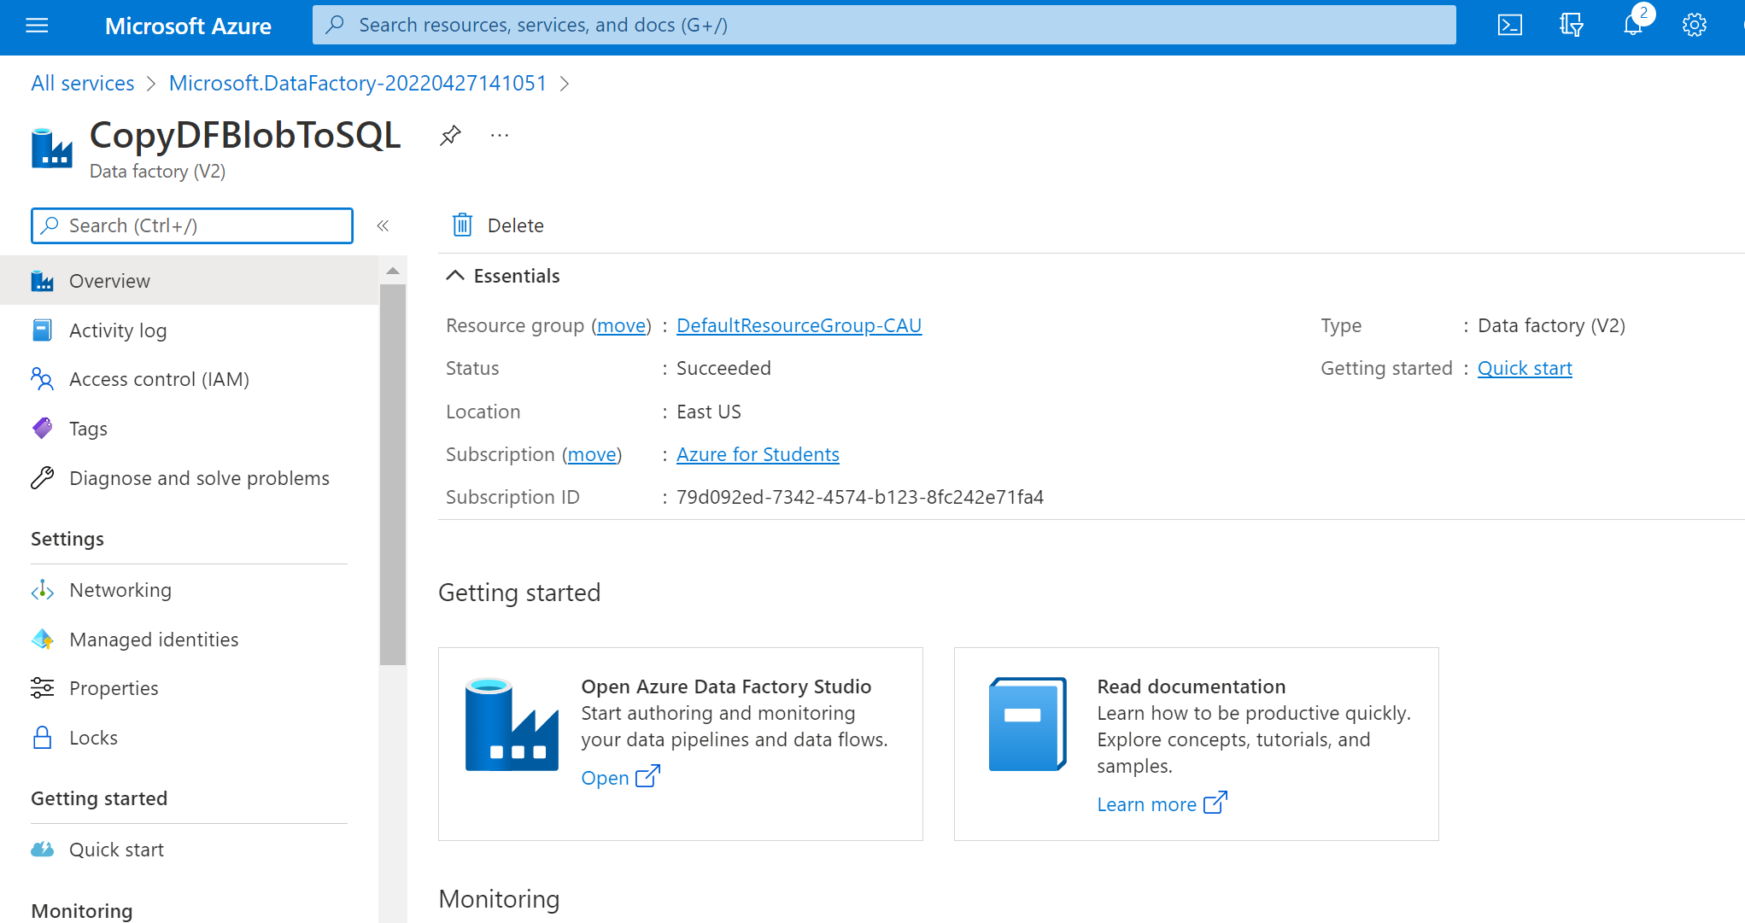Click Read documentation heading
Viewport: 1745px width, 923px height.
(1191, 686)
